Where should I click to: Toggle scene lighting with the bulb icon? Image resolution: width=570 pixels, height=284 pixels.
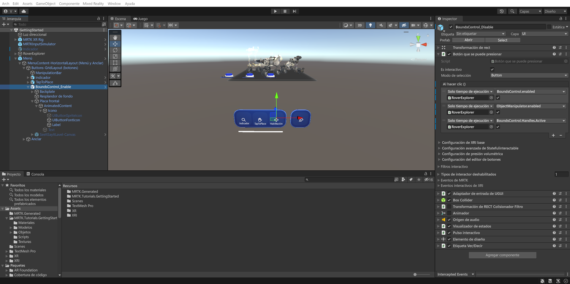pos(370,25)
